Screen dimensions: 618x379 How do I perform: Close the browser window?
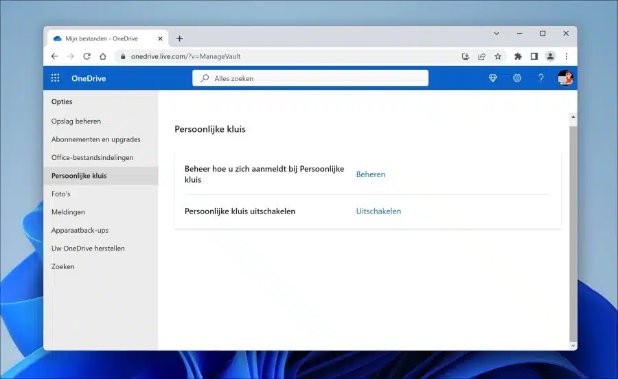point(566,34)
